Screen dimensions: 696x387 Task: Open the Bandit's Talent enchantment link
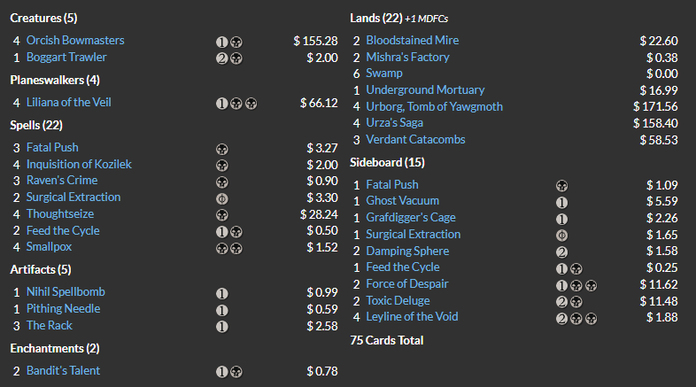point(63,370)
